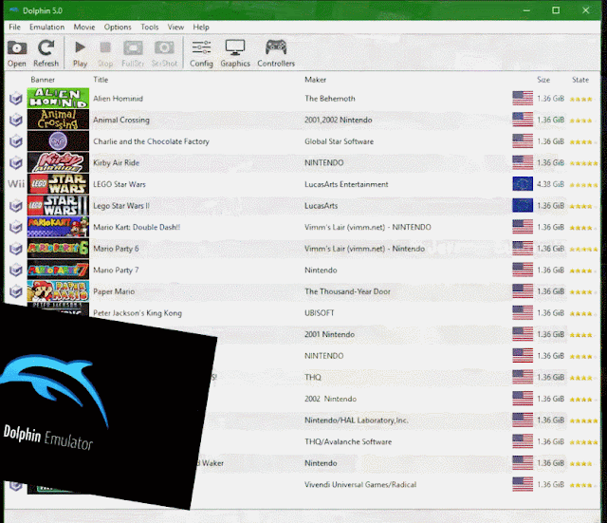Sort by the Banner column header
This screenshot has width=607, height=523.
[x=43, y=80]
